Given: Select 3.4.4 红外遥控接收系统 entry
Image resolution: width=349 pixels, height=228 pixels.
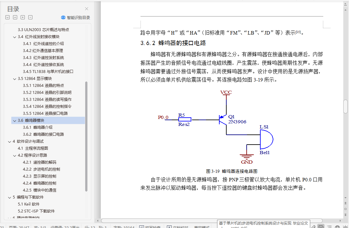Looking at the screenshot, I should 44,65.
